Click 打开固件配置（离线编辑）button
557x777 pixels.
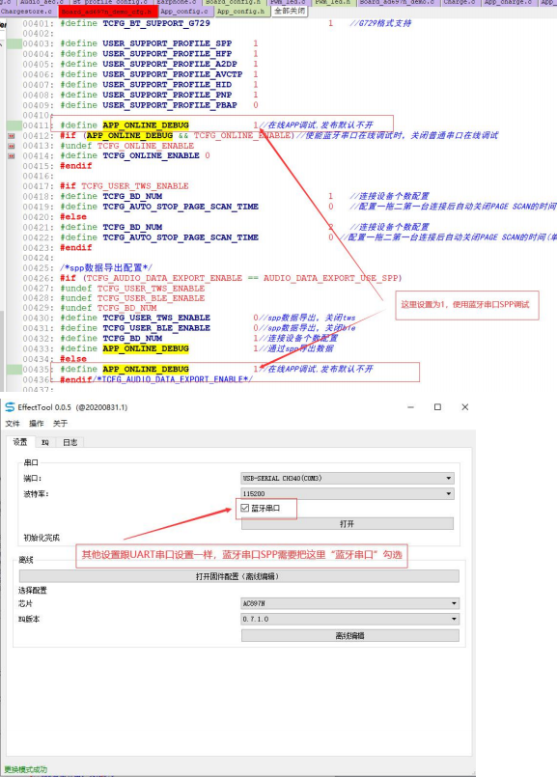click(x=238, y=576)
